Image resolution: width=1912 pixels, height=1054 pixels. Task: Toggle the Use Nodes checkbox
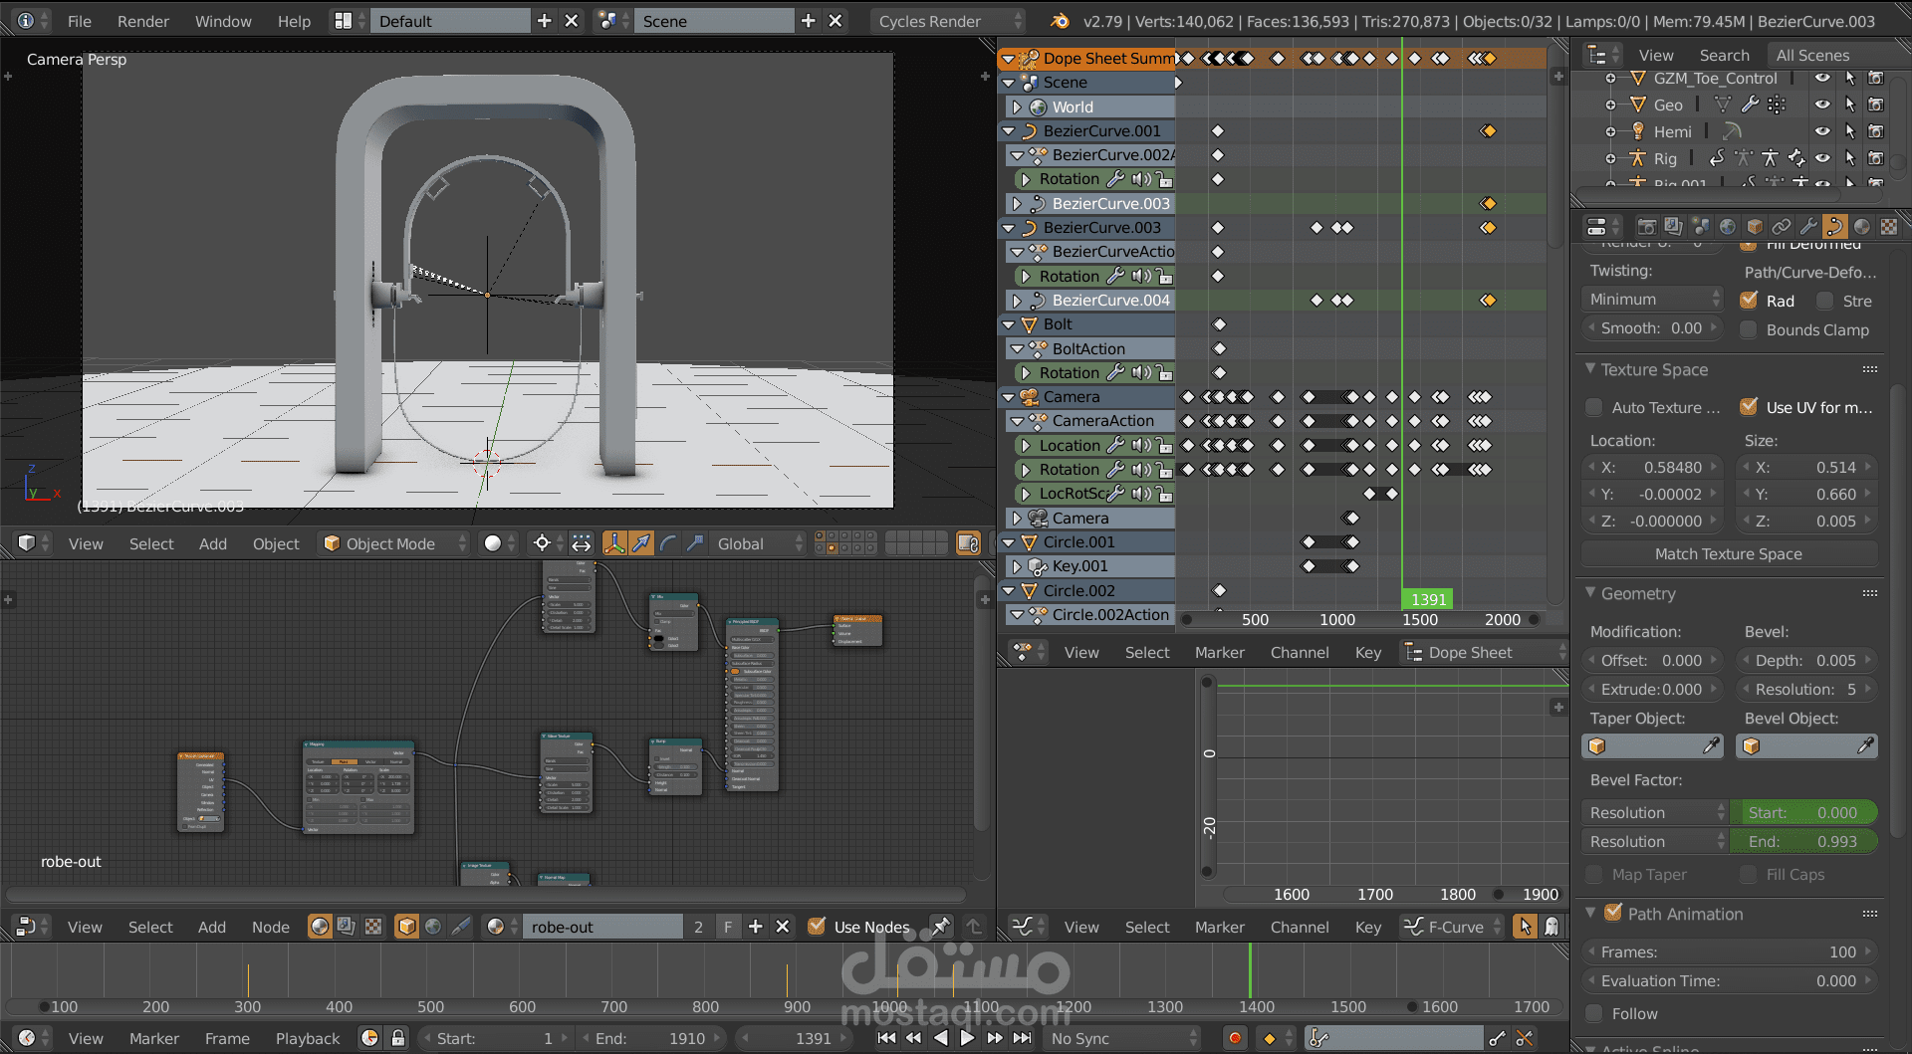click(817, 927)
